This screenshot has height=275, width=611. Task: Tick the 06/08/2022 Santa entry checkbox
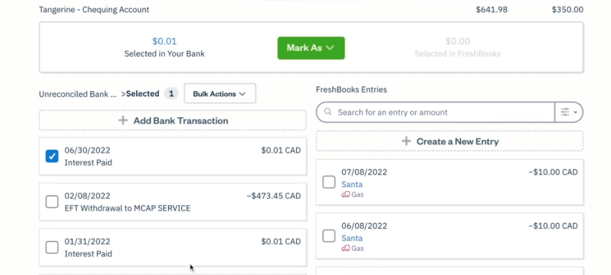pos(329,236)
